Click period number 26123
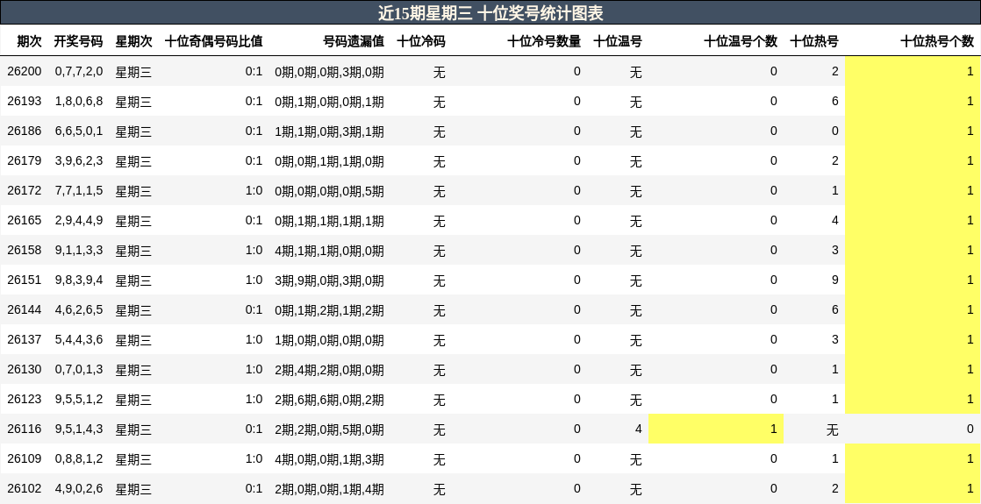This screenshot has width=981, height=504. (x=25, y=399)
